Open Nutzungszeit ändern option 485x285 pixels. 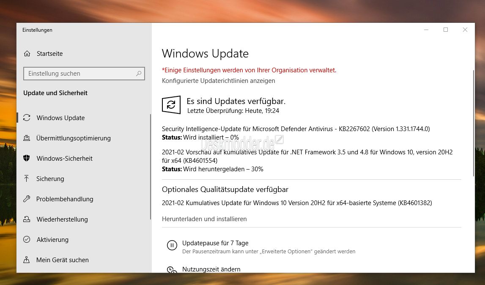pyautogui.click(x=211, y=269)
